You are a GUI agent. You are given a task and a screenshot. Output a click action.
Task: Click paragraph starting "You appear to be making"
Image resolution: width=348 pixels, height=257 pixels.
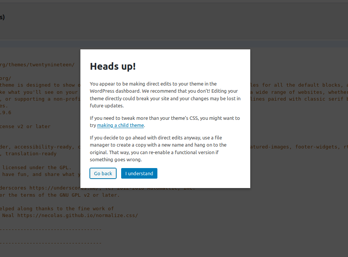(x=165, y=95)
